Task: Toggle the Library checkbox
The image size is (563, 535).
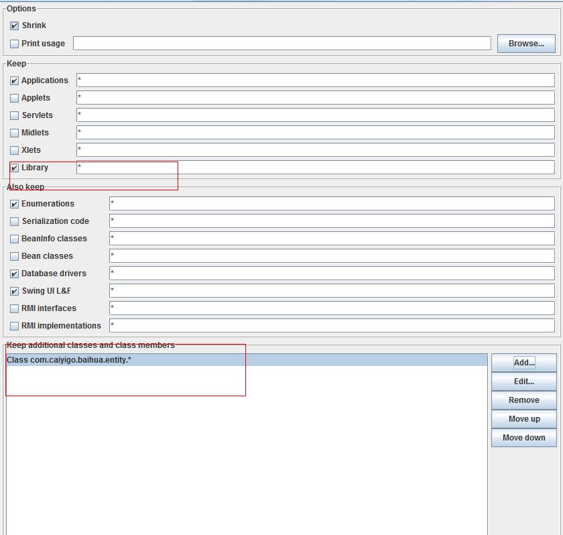Action: (x=14, y=168)
